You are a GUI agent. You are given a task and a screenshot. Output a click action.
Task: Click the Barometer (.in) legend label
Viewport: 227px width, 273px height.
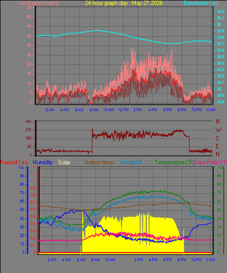click(201, 3)
